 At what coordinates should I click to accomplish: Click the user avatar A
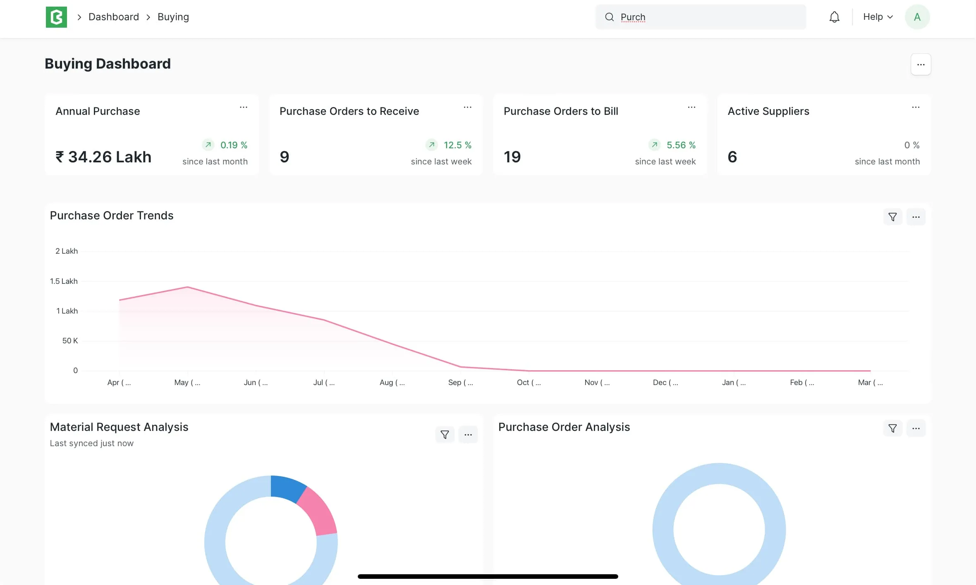(x=917, y=17)
